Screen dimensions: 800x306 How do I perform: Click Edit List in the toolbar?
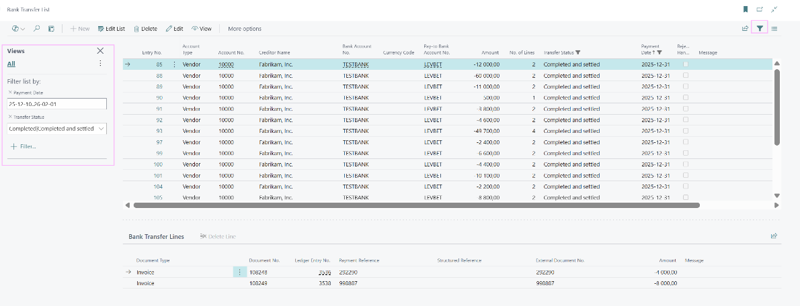coord(111,28)
